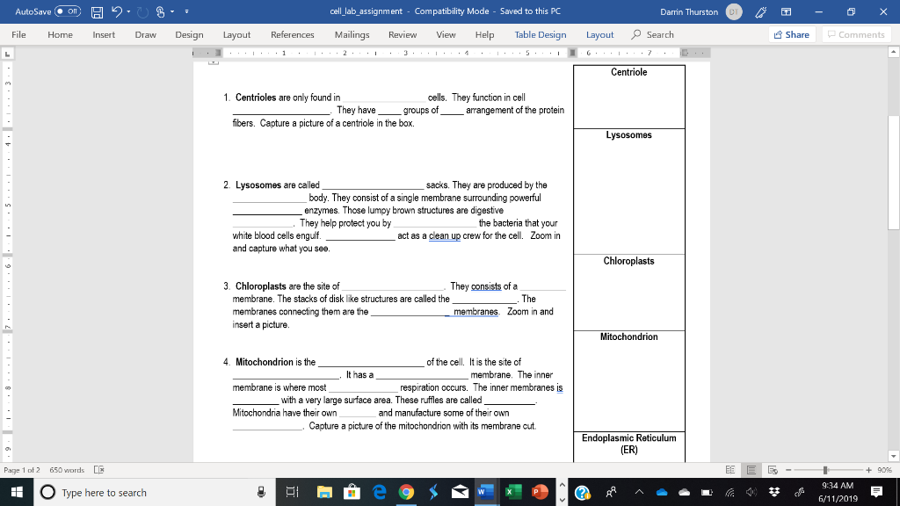The image size is (900, 506).
Task: Open the Undo dropdown arrow
Action: (x=128, y=11)
